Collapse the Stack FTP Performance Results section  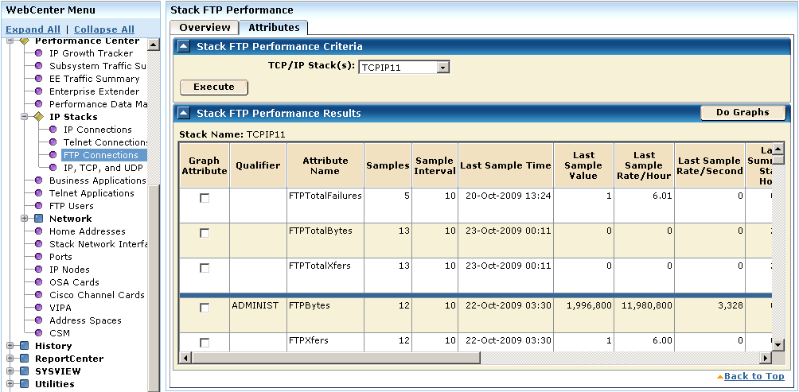tap(184, 113)
